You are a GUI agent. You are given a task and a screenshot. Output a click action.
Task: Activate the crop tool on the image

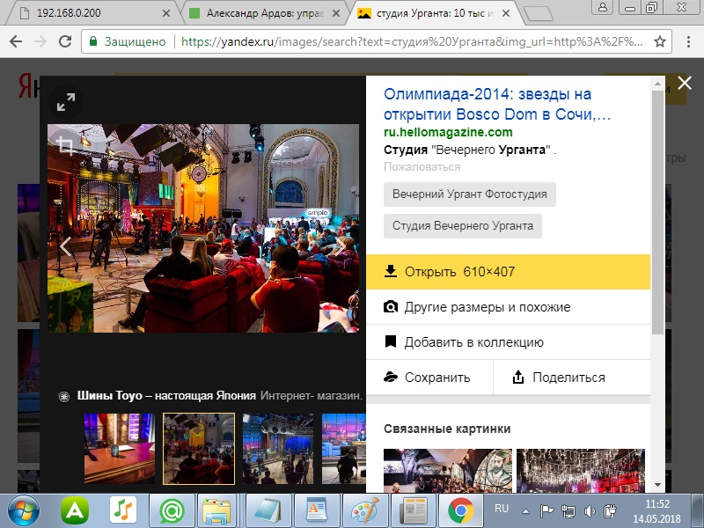65,145
